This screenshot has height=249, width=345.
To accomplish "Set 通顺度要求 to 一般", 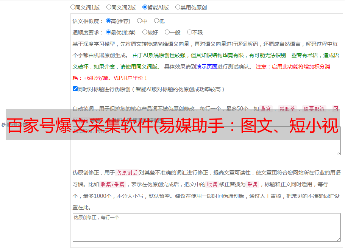I will tap(167, 32).
